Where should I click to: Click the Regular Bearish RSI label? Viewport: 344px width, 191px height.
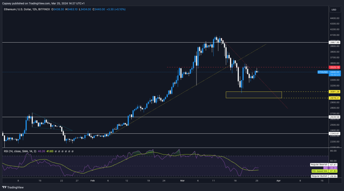(319, 165)
